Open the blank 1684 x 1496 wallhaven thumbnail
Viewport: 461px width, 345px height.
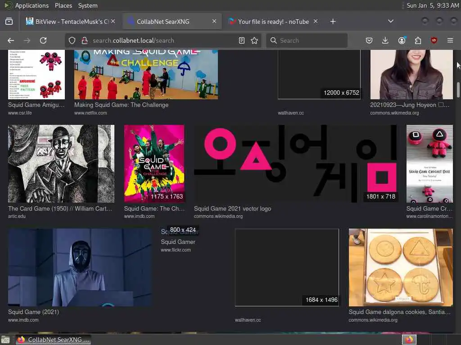[x=287, y=268]
